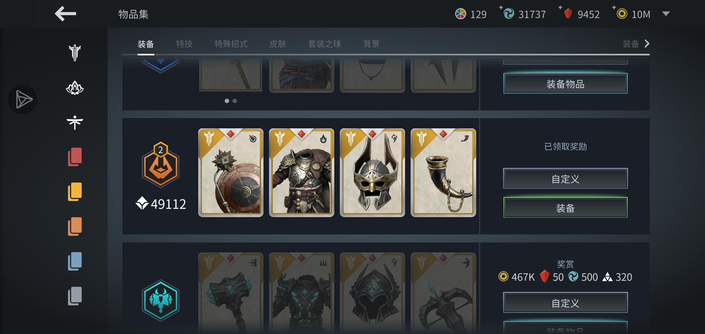The height and width of the screenshot is (334, 705).
Task: Open the 套装之球 tab
Action: [325, 44]
